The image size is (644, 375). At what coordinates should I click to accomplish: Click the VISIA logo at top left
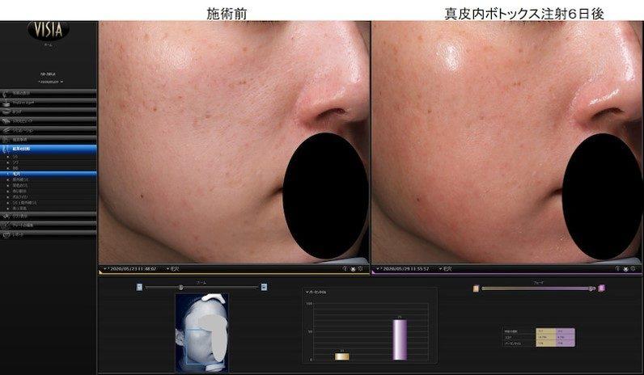pos(49,30)
